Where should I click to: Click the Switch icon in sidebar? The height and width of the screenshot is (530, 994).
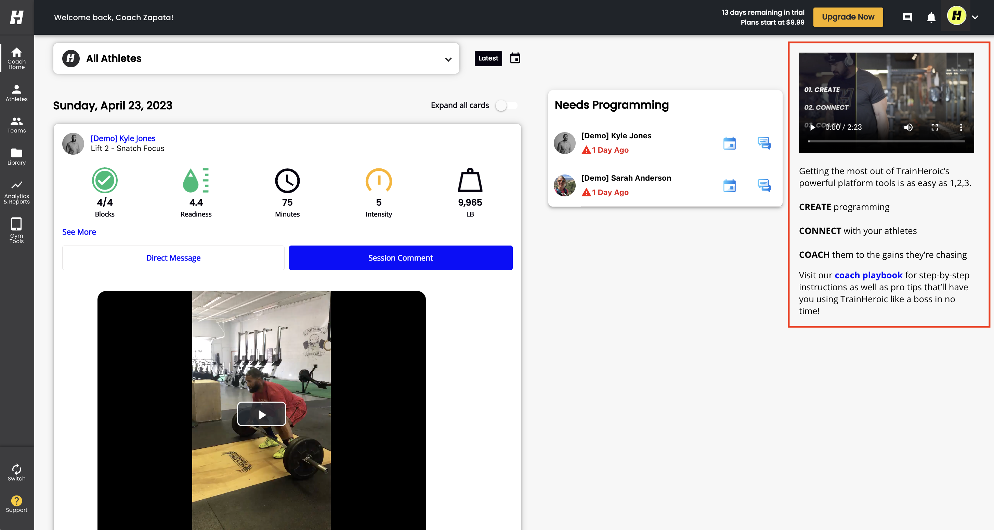[17, 473]
